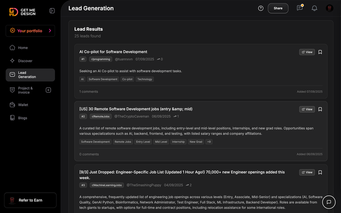The height and width of the screenshot is (213, 341).
Task: Click the Discover sparkle icon
Action: pos(12,60)
